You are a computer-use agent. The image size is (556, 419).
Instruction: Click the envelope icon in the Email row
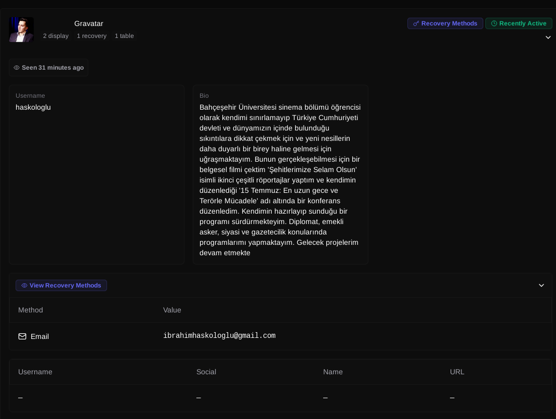pos(22,336)
